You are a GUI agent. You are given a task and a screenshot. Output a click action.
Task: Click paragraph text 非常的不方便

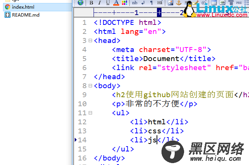[x=152, y=104]
